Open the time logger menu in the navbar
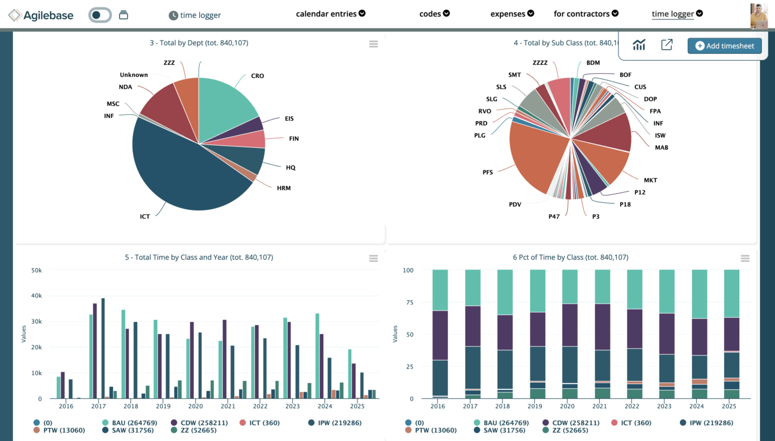The width and height of the screenshot is (775, 441). [677, 12]
